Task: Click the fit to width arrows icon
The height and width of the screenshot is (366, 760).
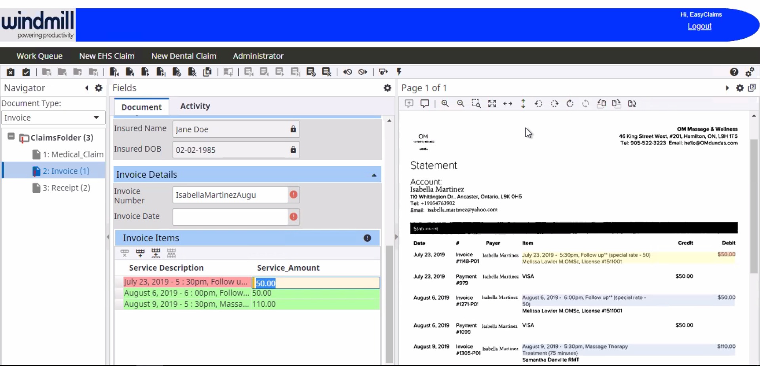Action: point(508,104)
